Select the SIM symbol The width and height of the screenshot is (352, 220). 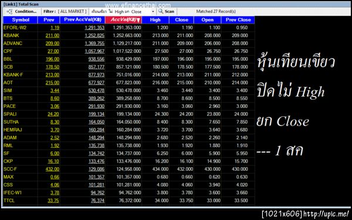coord(8,90)
